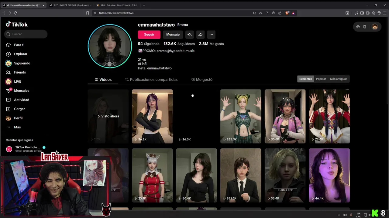Open the Leo AI sparkle icon
This screenshot has width=389, height=218.
374,13
